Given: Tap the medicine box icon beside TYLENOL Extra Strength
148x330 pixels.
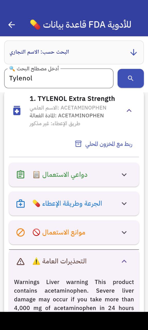Looking at the screenshot, I should [17, 111].
